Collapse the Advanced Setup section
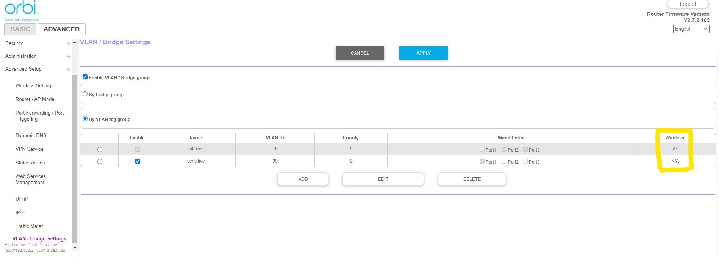Image resolution: width=719 pixels, height=257 pixels. pos(68,69)
